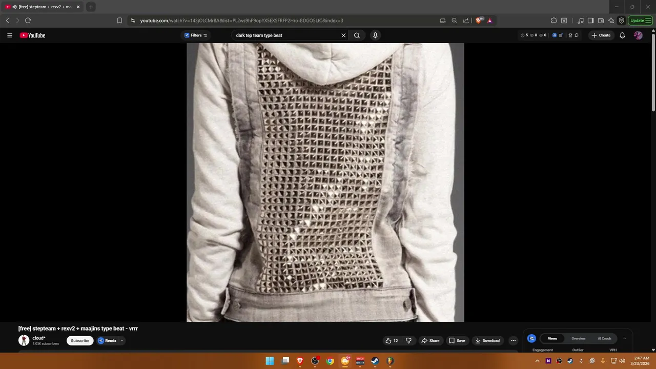Click the Engagement label in stats panel
The width and height of the screenshot is (656, 369).
click(x=543, y=350)
